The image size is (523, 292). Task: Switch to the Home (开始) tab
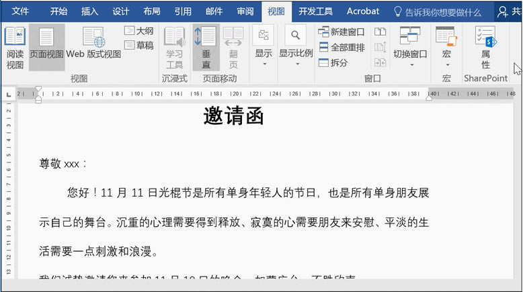click(x=58, y=11)
